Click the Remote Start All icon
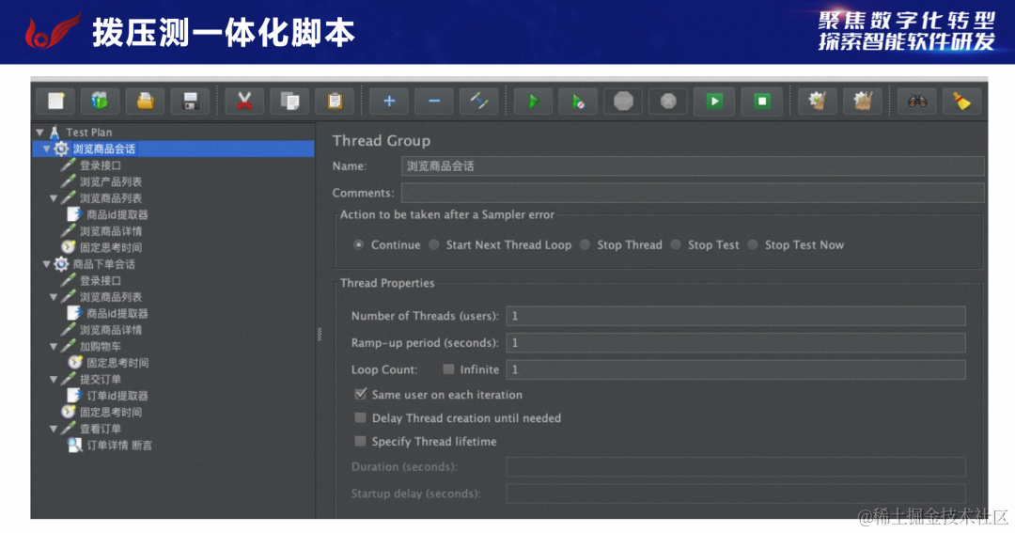Viewport: 1015px width, 533px height. coord(714,101)
